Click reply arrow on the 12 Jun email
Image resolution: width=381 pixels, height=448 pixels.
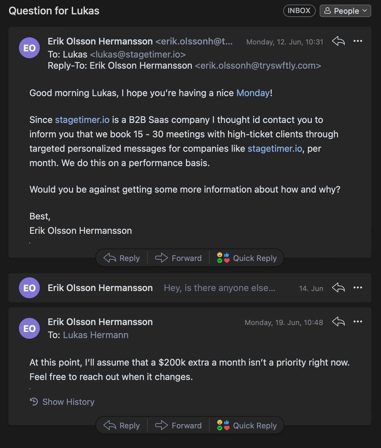pyautogui.click(x=338, y=41)
